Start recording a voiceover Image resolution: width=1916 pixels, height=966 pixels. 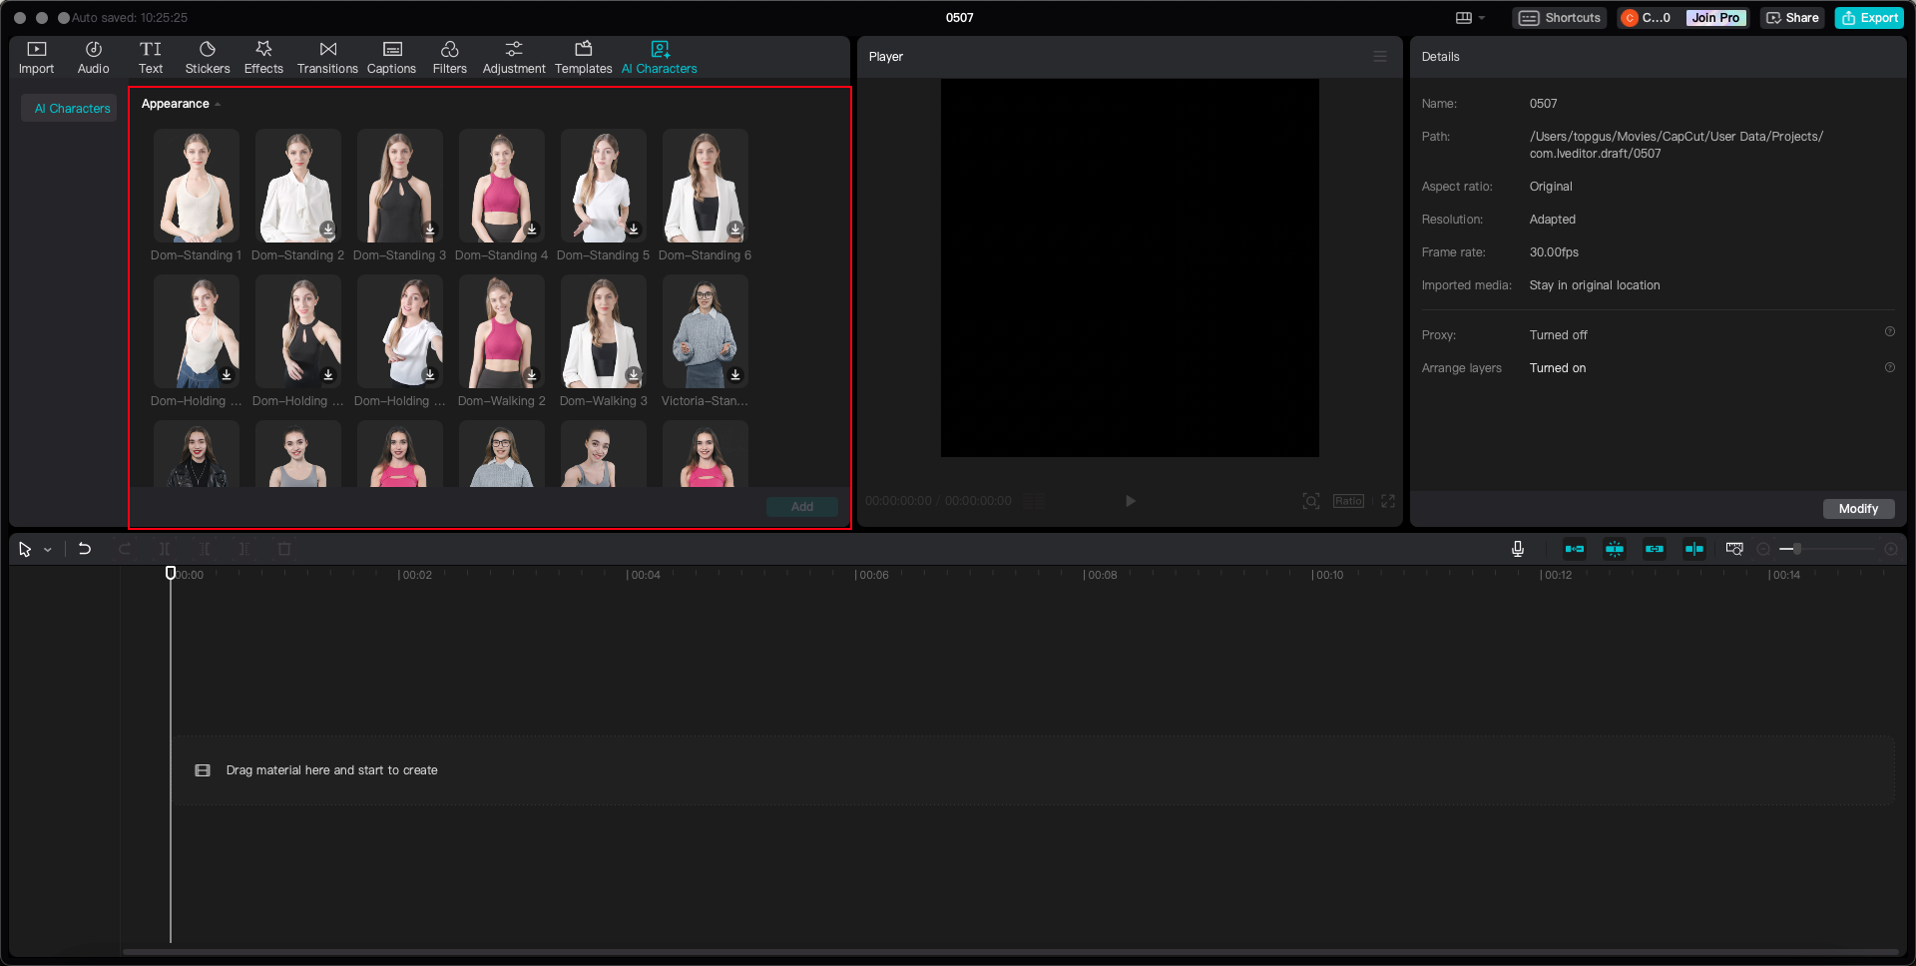click(x=1518, y=548)
